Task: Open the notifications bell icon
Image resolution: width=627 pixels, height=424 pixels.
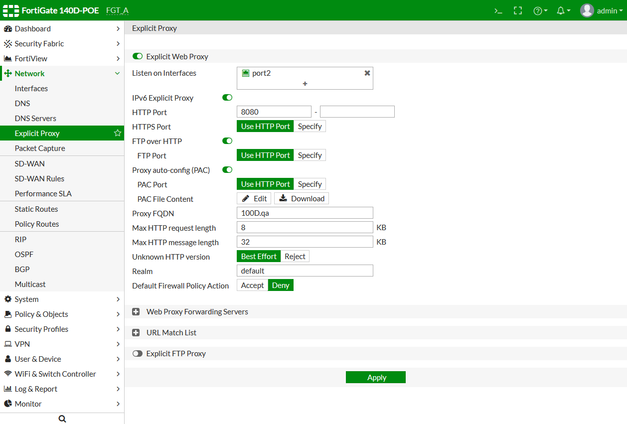Action: [563, 10]
